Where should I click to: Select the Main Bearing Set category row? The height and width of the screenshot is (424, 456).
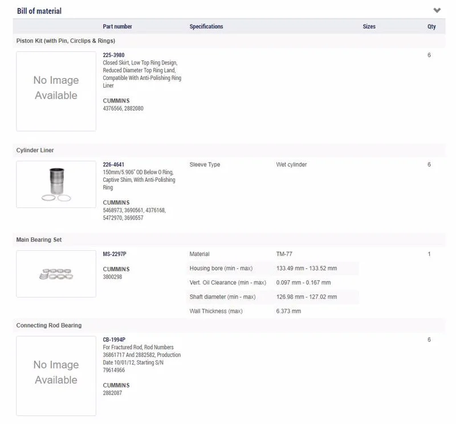coord(229,239)
